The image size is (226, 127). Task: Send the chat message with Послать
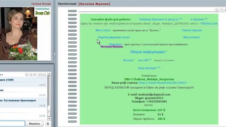click(34, 124)
